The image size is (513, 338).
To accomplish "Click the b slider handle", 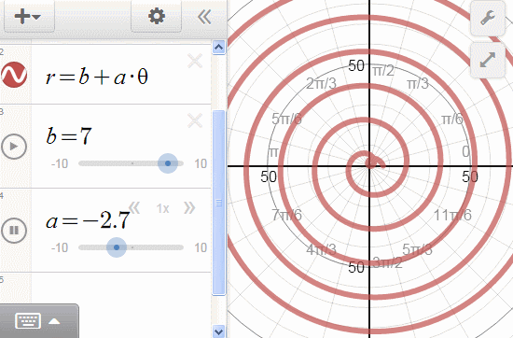I will click(168, 163).
